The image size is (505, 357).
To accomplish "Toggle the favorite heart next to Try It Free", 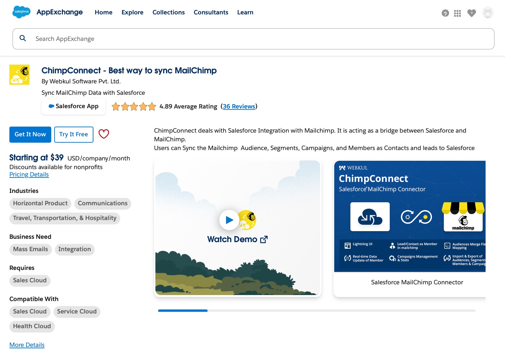I will (x=104, y=134).
